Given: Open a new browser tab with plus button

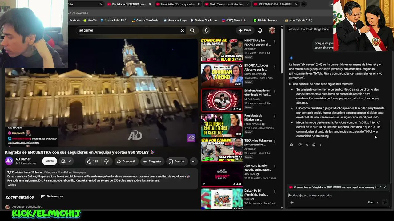Looking at the screenshot, I should coord(304,4).
